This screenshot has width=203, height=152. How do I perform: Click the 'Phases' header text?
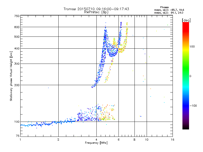(164, 7)
